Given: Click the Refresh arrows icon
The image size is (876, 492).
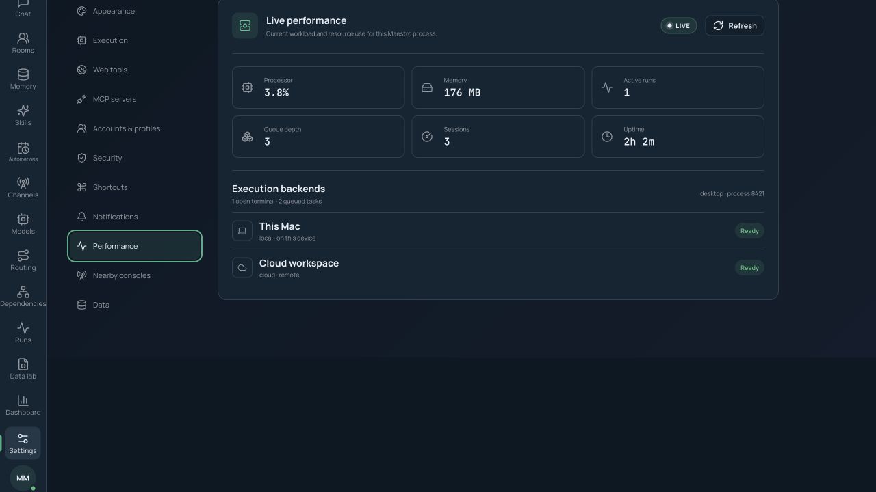Looking at the screenshot, I should (718, 26).
